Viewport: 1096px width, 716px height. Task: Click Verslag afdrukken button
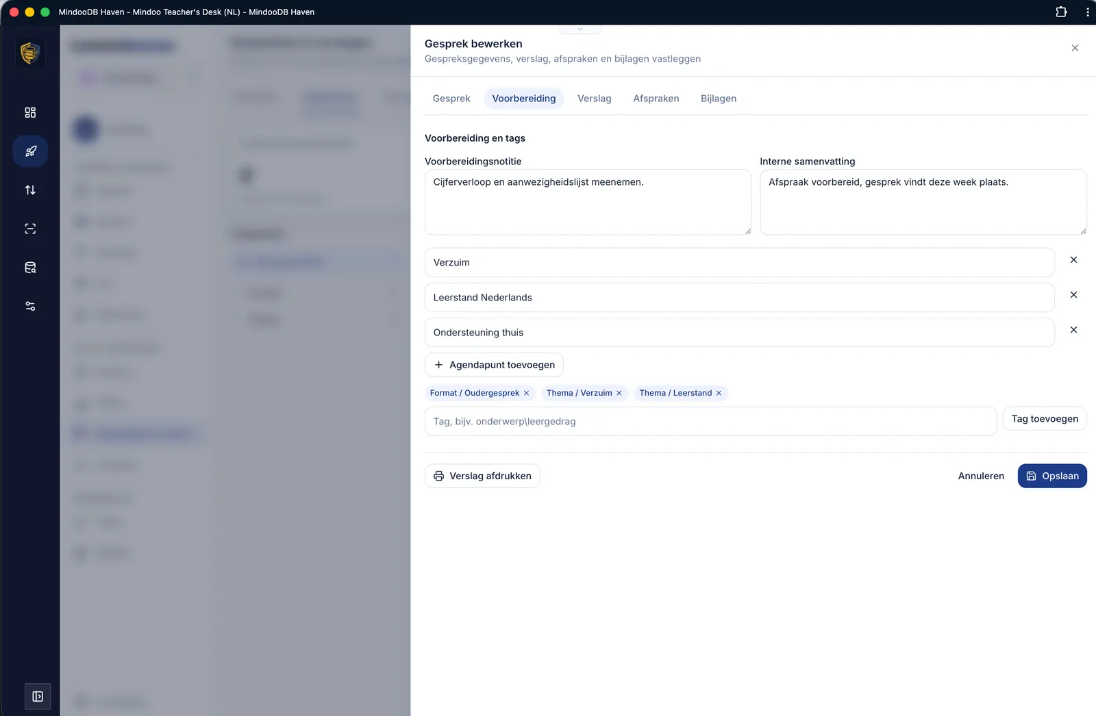(482, 476)
